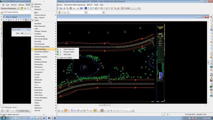
Task: Open the Help menu
Action: (102, 5)
